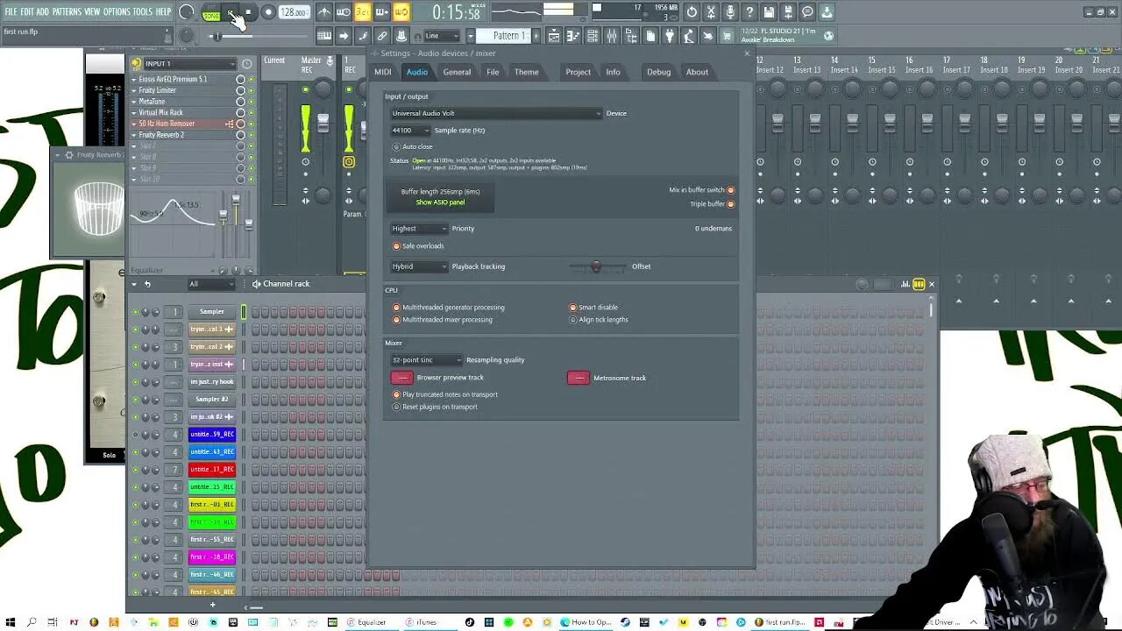This screenshot has width=1122, height=631.
Task: Toggle Reset plugins on transport
Action: [396, 408]
